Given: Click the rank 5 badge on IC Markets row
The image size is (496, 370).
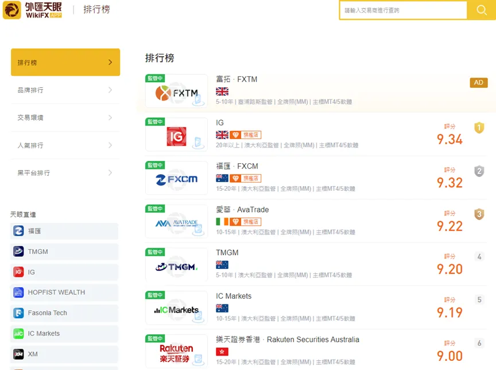Looking at the screenshot, I should [x=479, y=299].
